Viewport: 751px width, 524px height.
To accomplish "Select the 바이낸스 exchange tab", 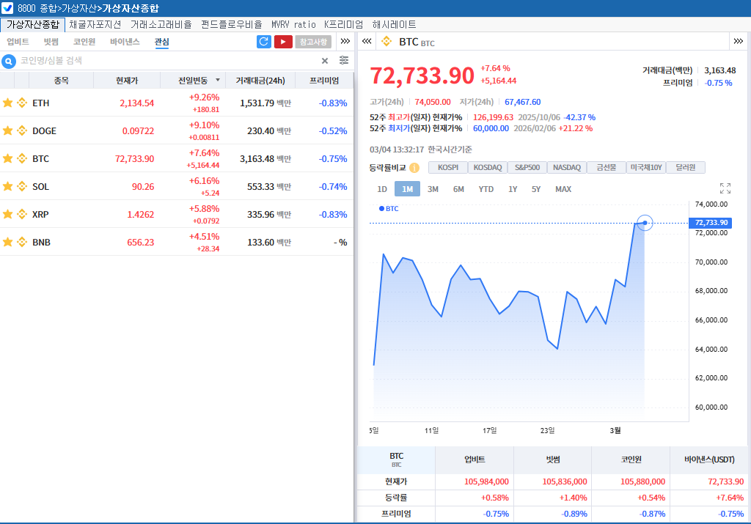I will tap(125, 42).
